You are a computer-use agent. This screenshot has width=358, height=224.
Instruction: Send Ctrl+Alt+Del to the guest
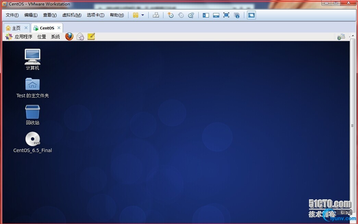coord(156,15)
